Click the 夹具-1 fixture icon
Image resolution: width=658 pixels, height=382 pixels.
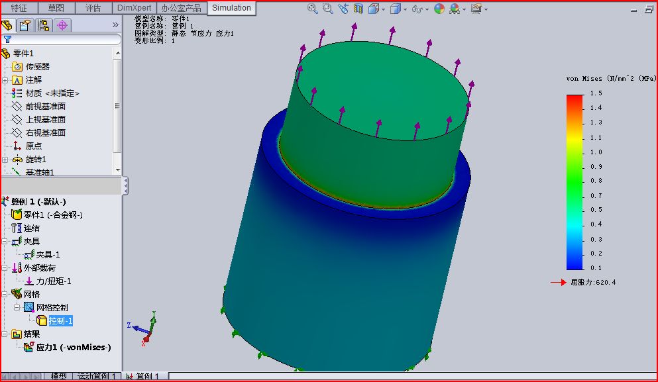click(x=29, y=254)
